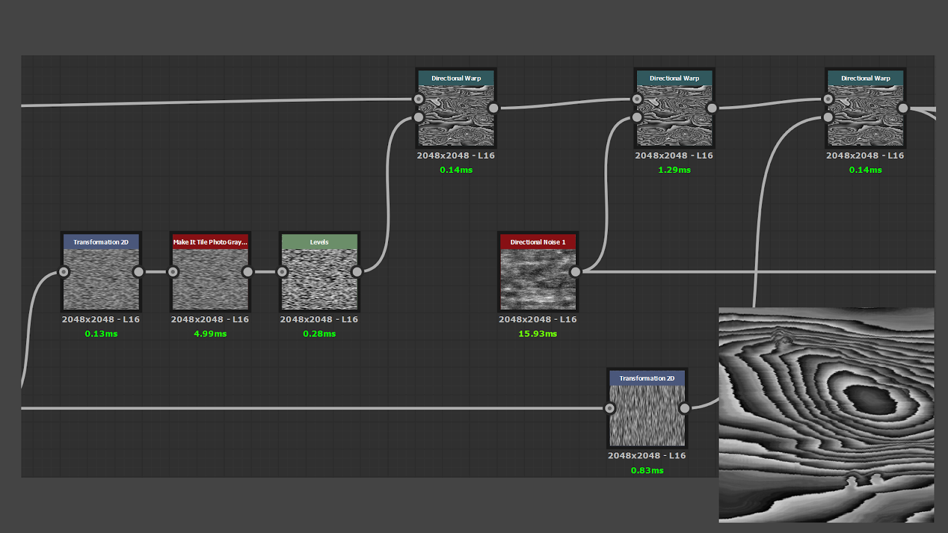948x533 pixels.
Task: Click the 0.28ms timing under Levels
Action: click(319, 334)
